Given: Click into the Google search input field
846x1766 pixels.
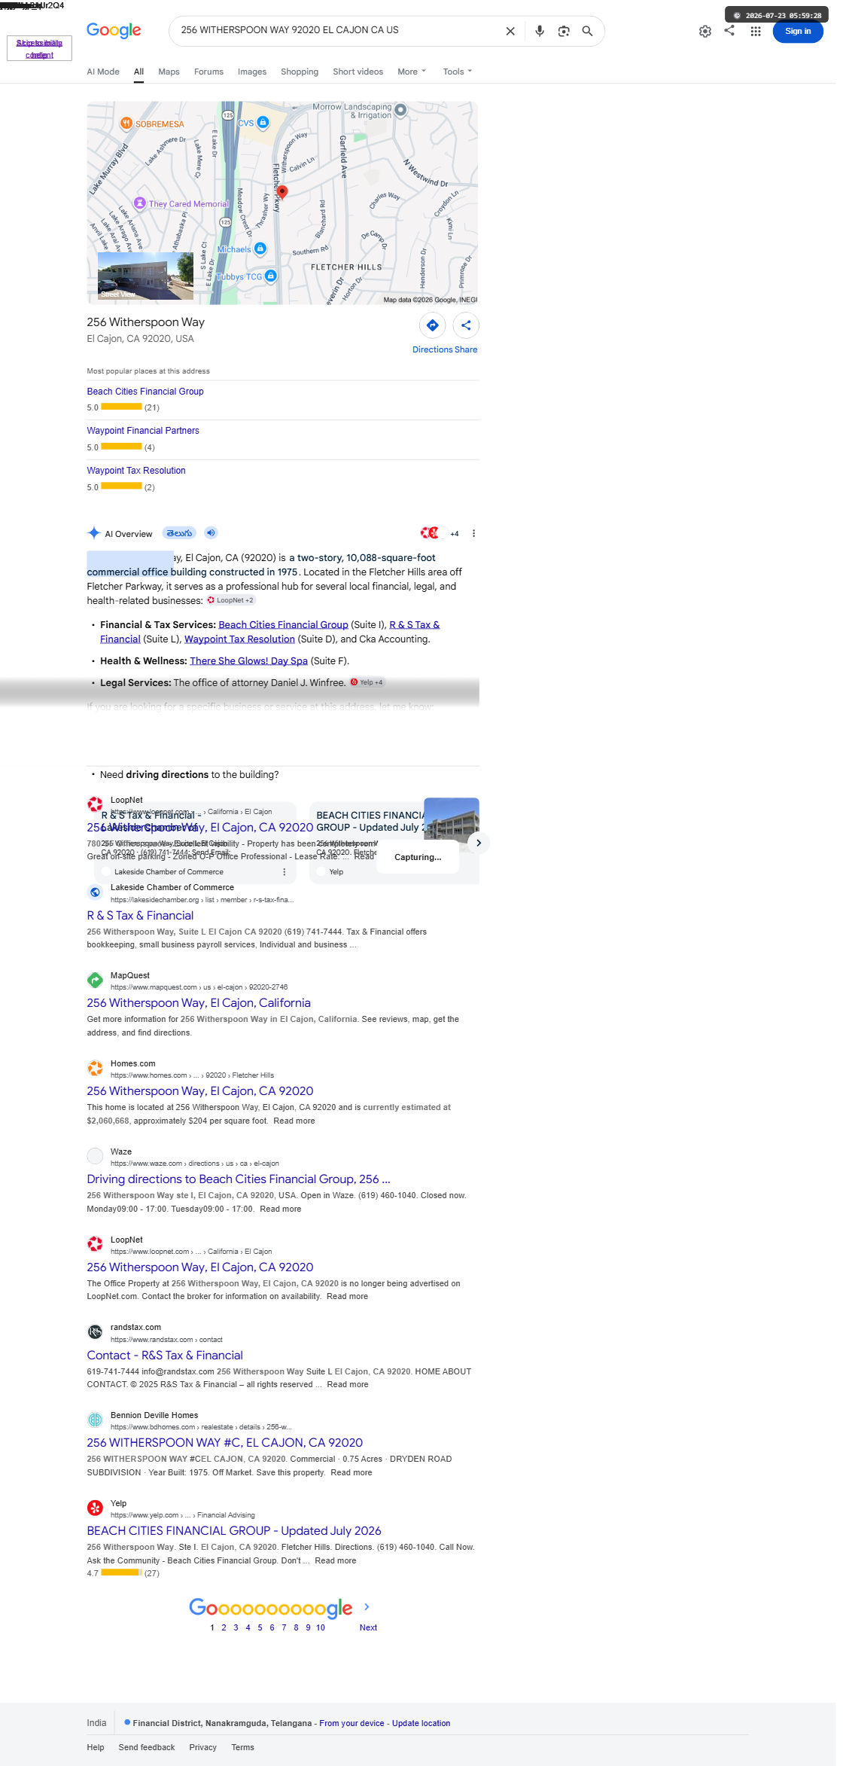Looking at the screenshot, I should click(339, 30).
